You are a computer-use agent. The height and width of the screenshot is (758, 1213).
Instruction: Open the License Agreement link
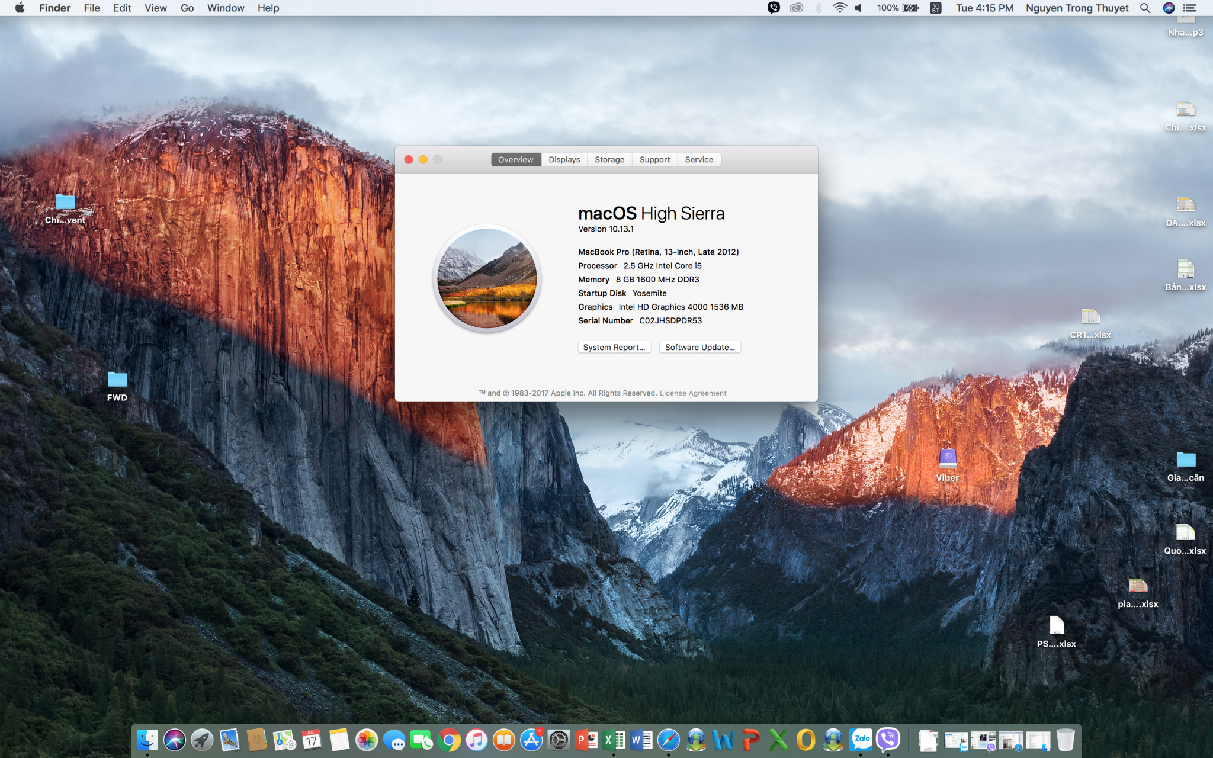[x=693, y=393]
